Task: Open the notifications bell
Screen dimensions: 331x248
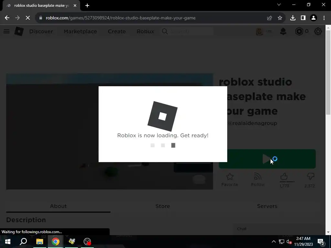Action: coord(283,31)
